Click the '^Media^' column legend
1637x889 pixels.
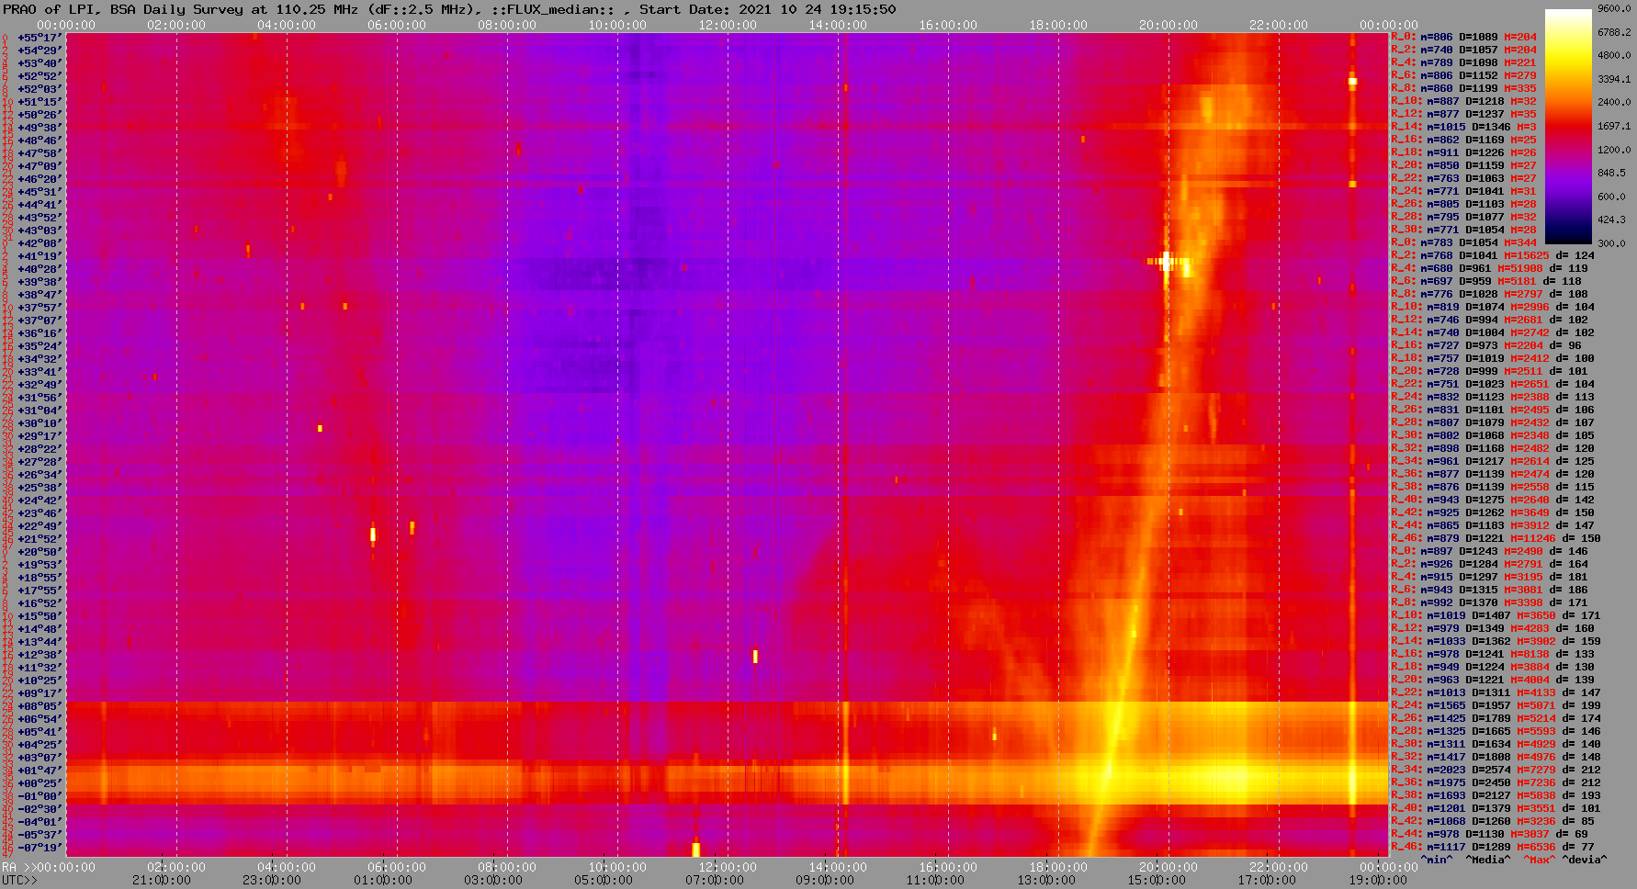point(1488,861)
